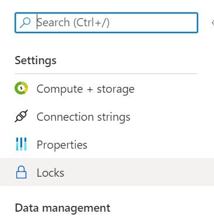Focus the Search (Ctrl+/) input field
The width and height of the screenshot is (214, 221).
pyautogui.click(x=106, y=23)
